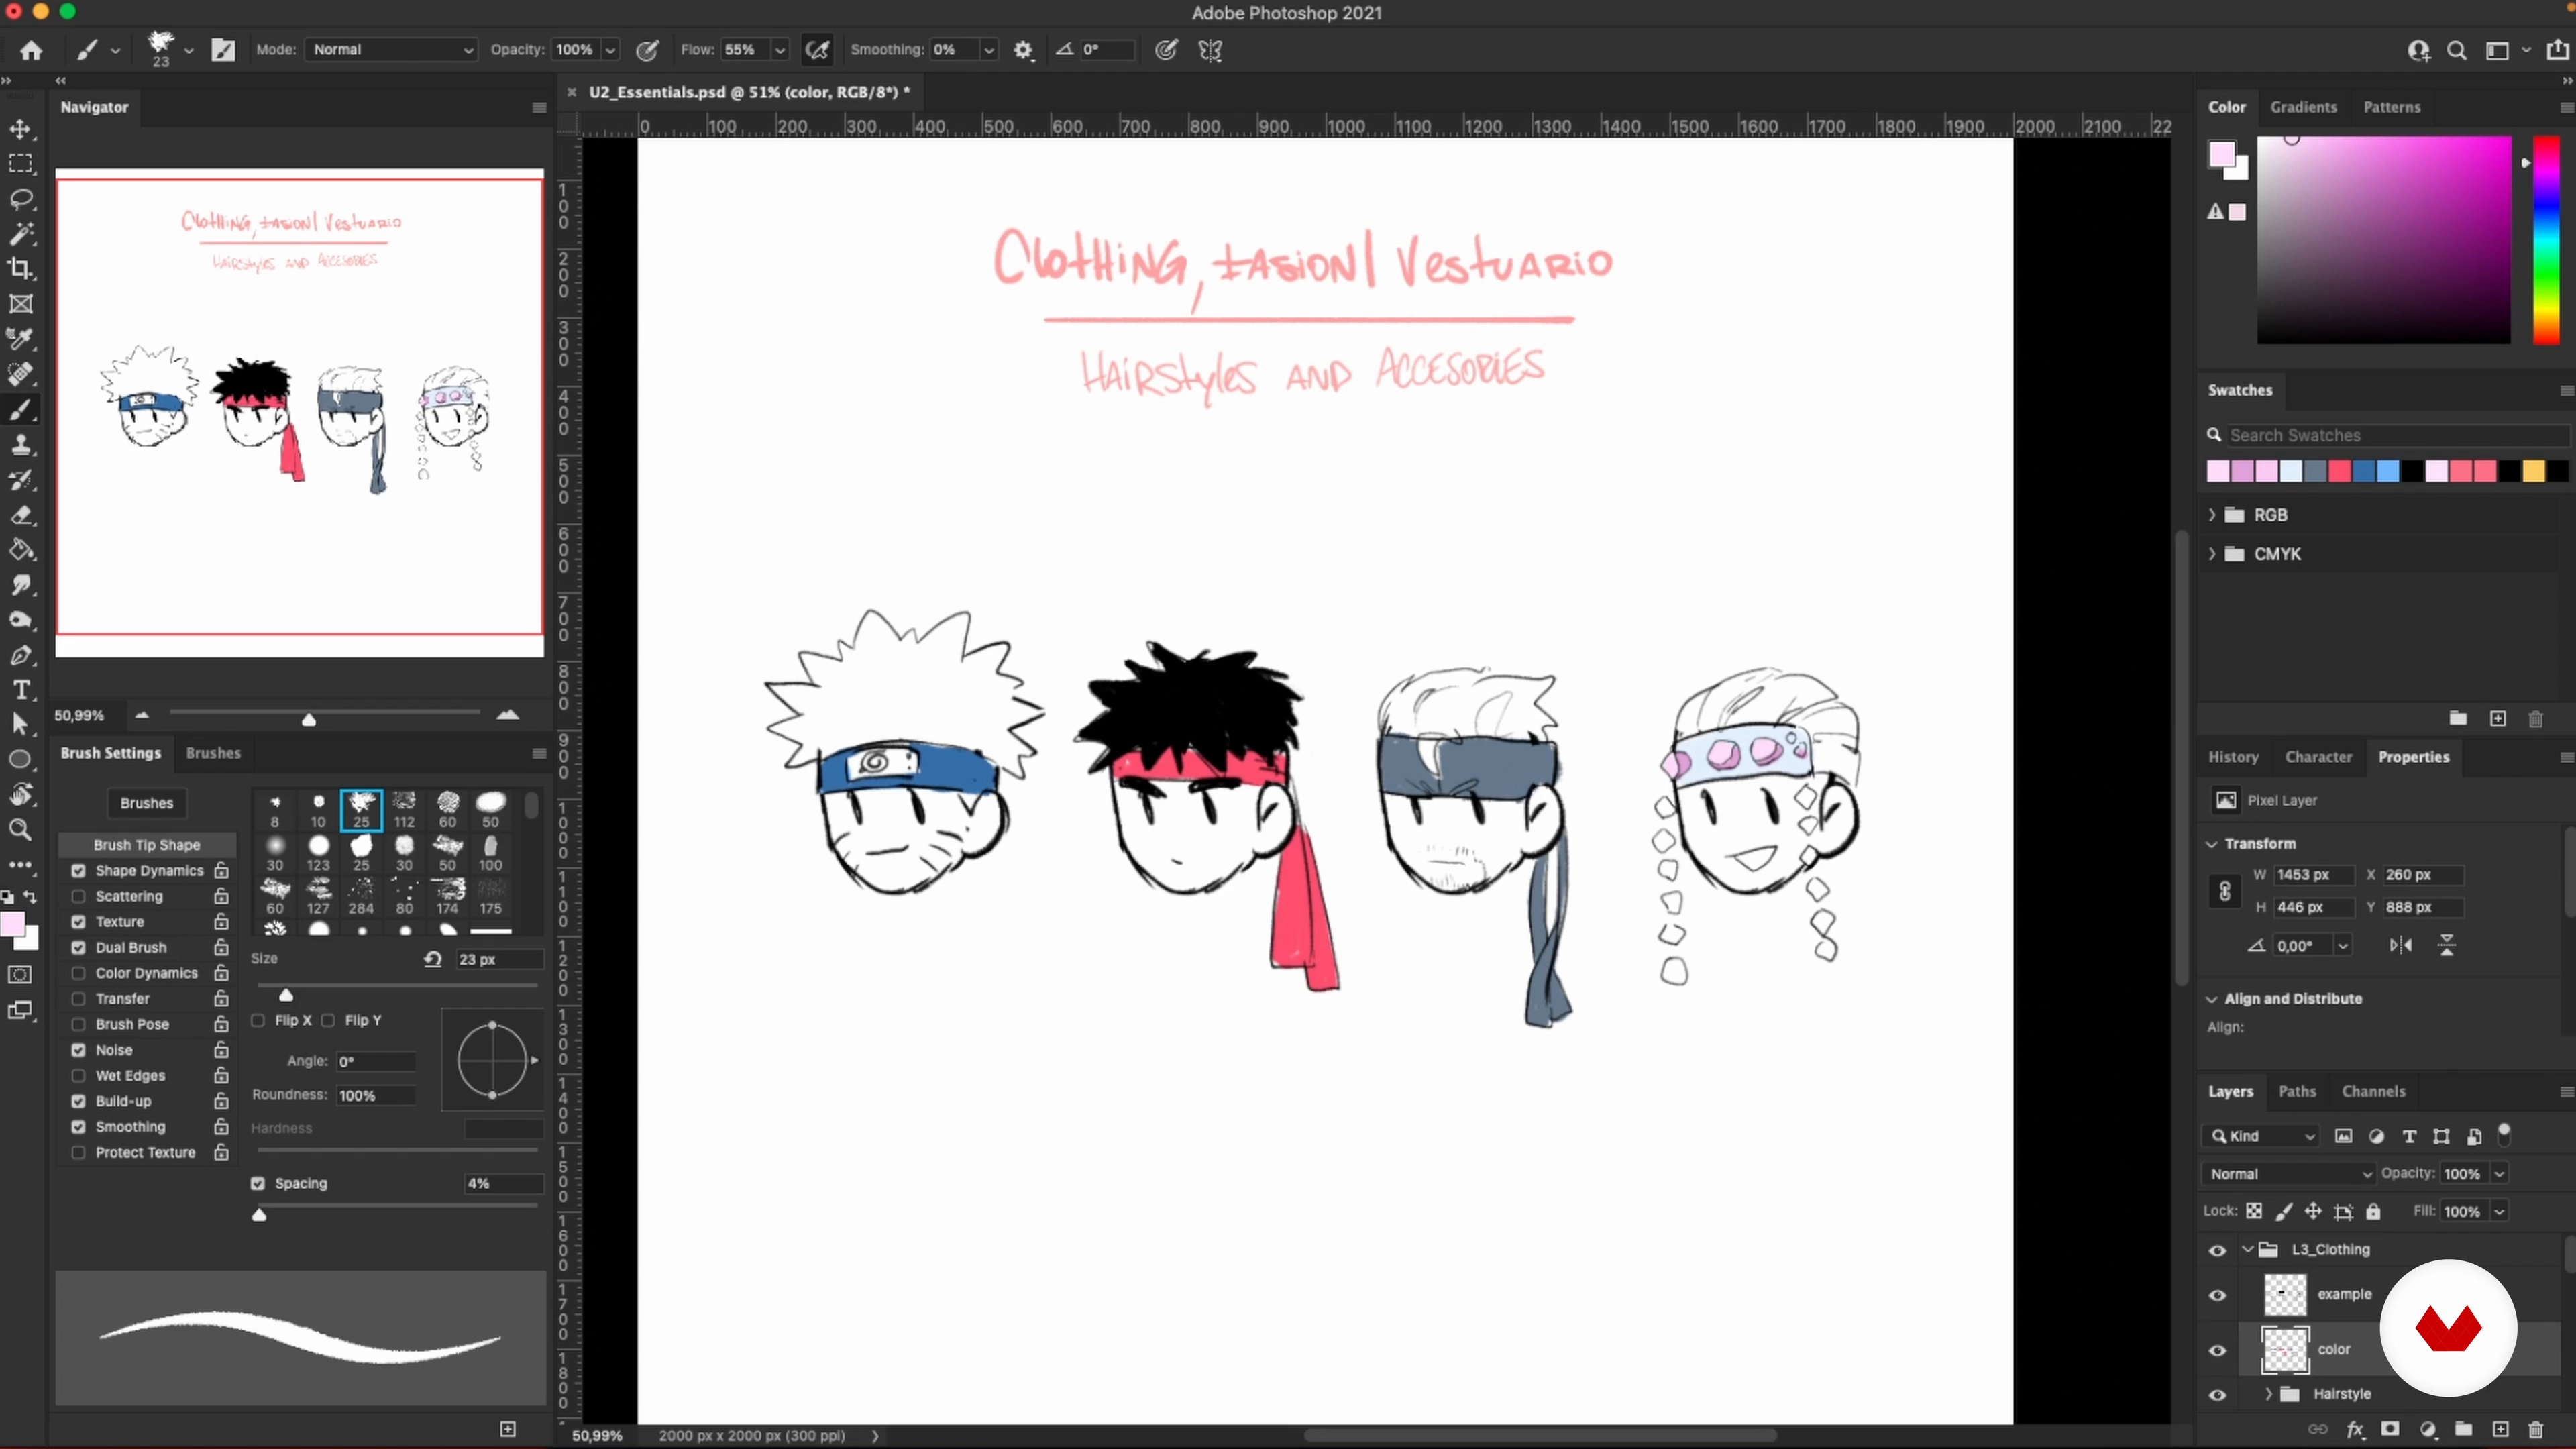Switch to the Gradients tab
Screen dimensions: 2576x1449
[2303, 107]
